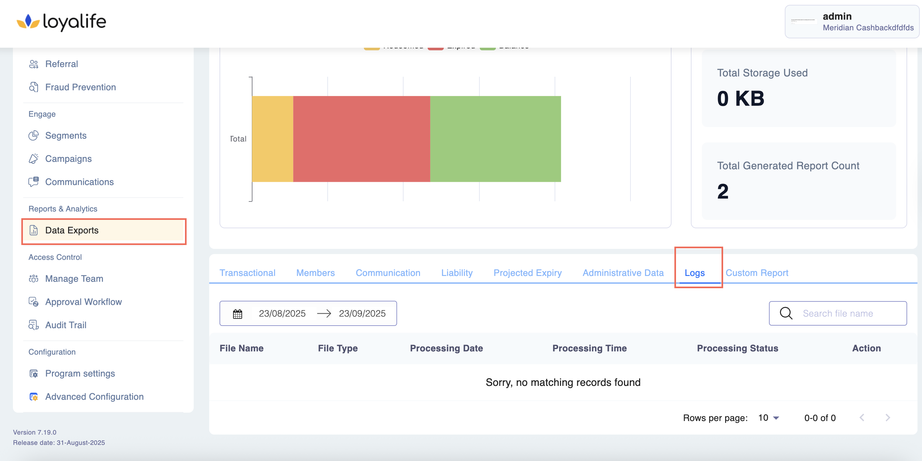Image resolution: width=922 pixels, height=461 pixels.
Task: Open the Rows per page dropdown
Action: pos(768,418)
